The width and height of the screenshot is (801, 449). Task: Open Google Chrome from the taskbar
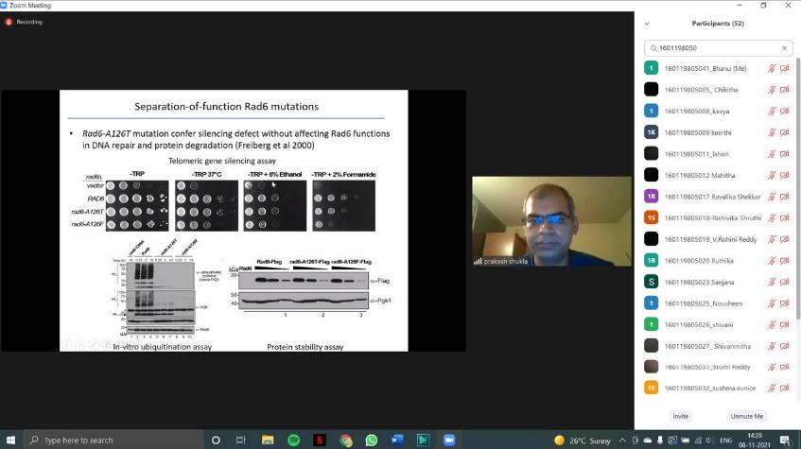click(x=346, y=440)
